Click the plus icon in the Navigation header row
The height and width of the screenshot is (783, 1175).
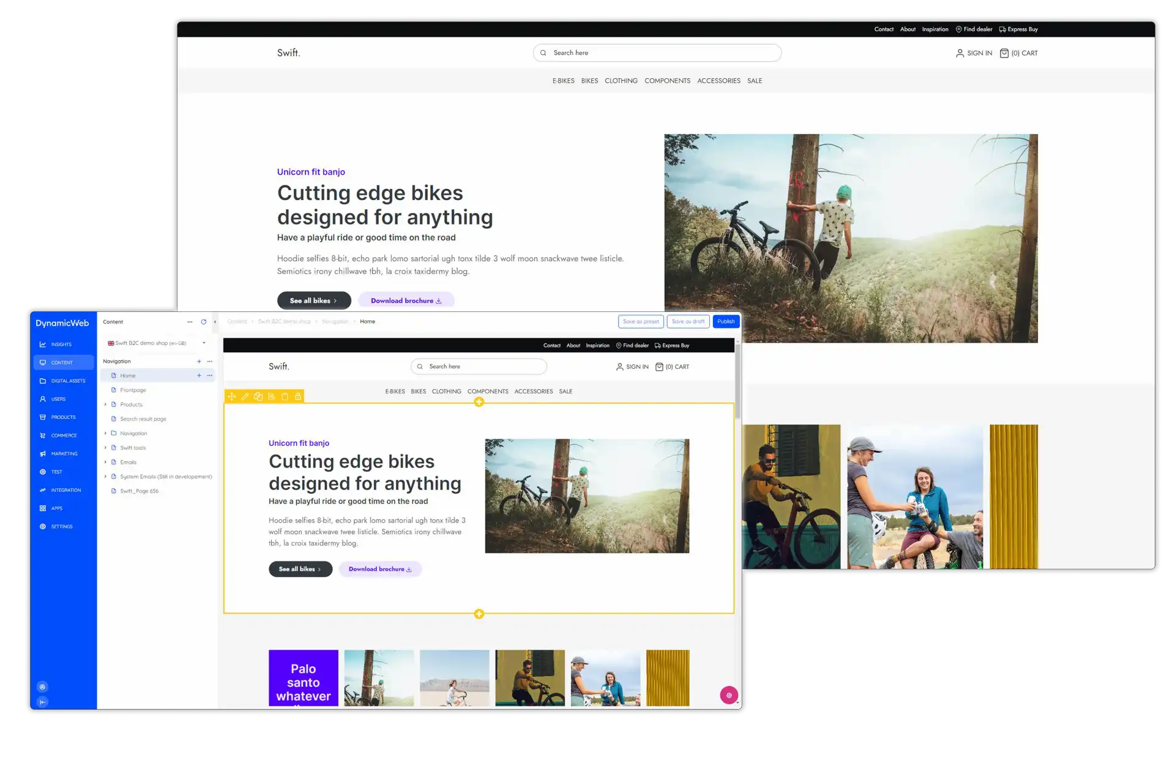click(199, 362)
